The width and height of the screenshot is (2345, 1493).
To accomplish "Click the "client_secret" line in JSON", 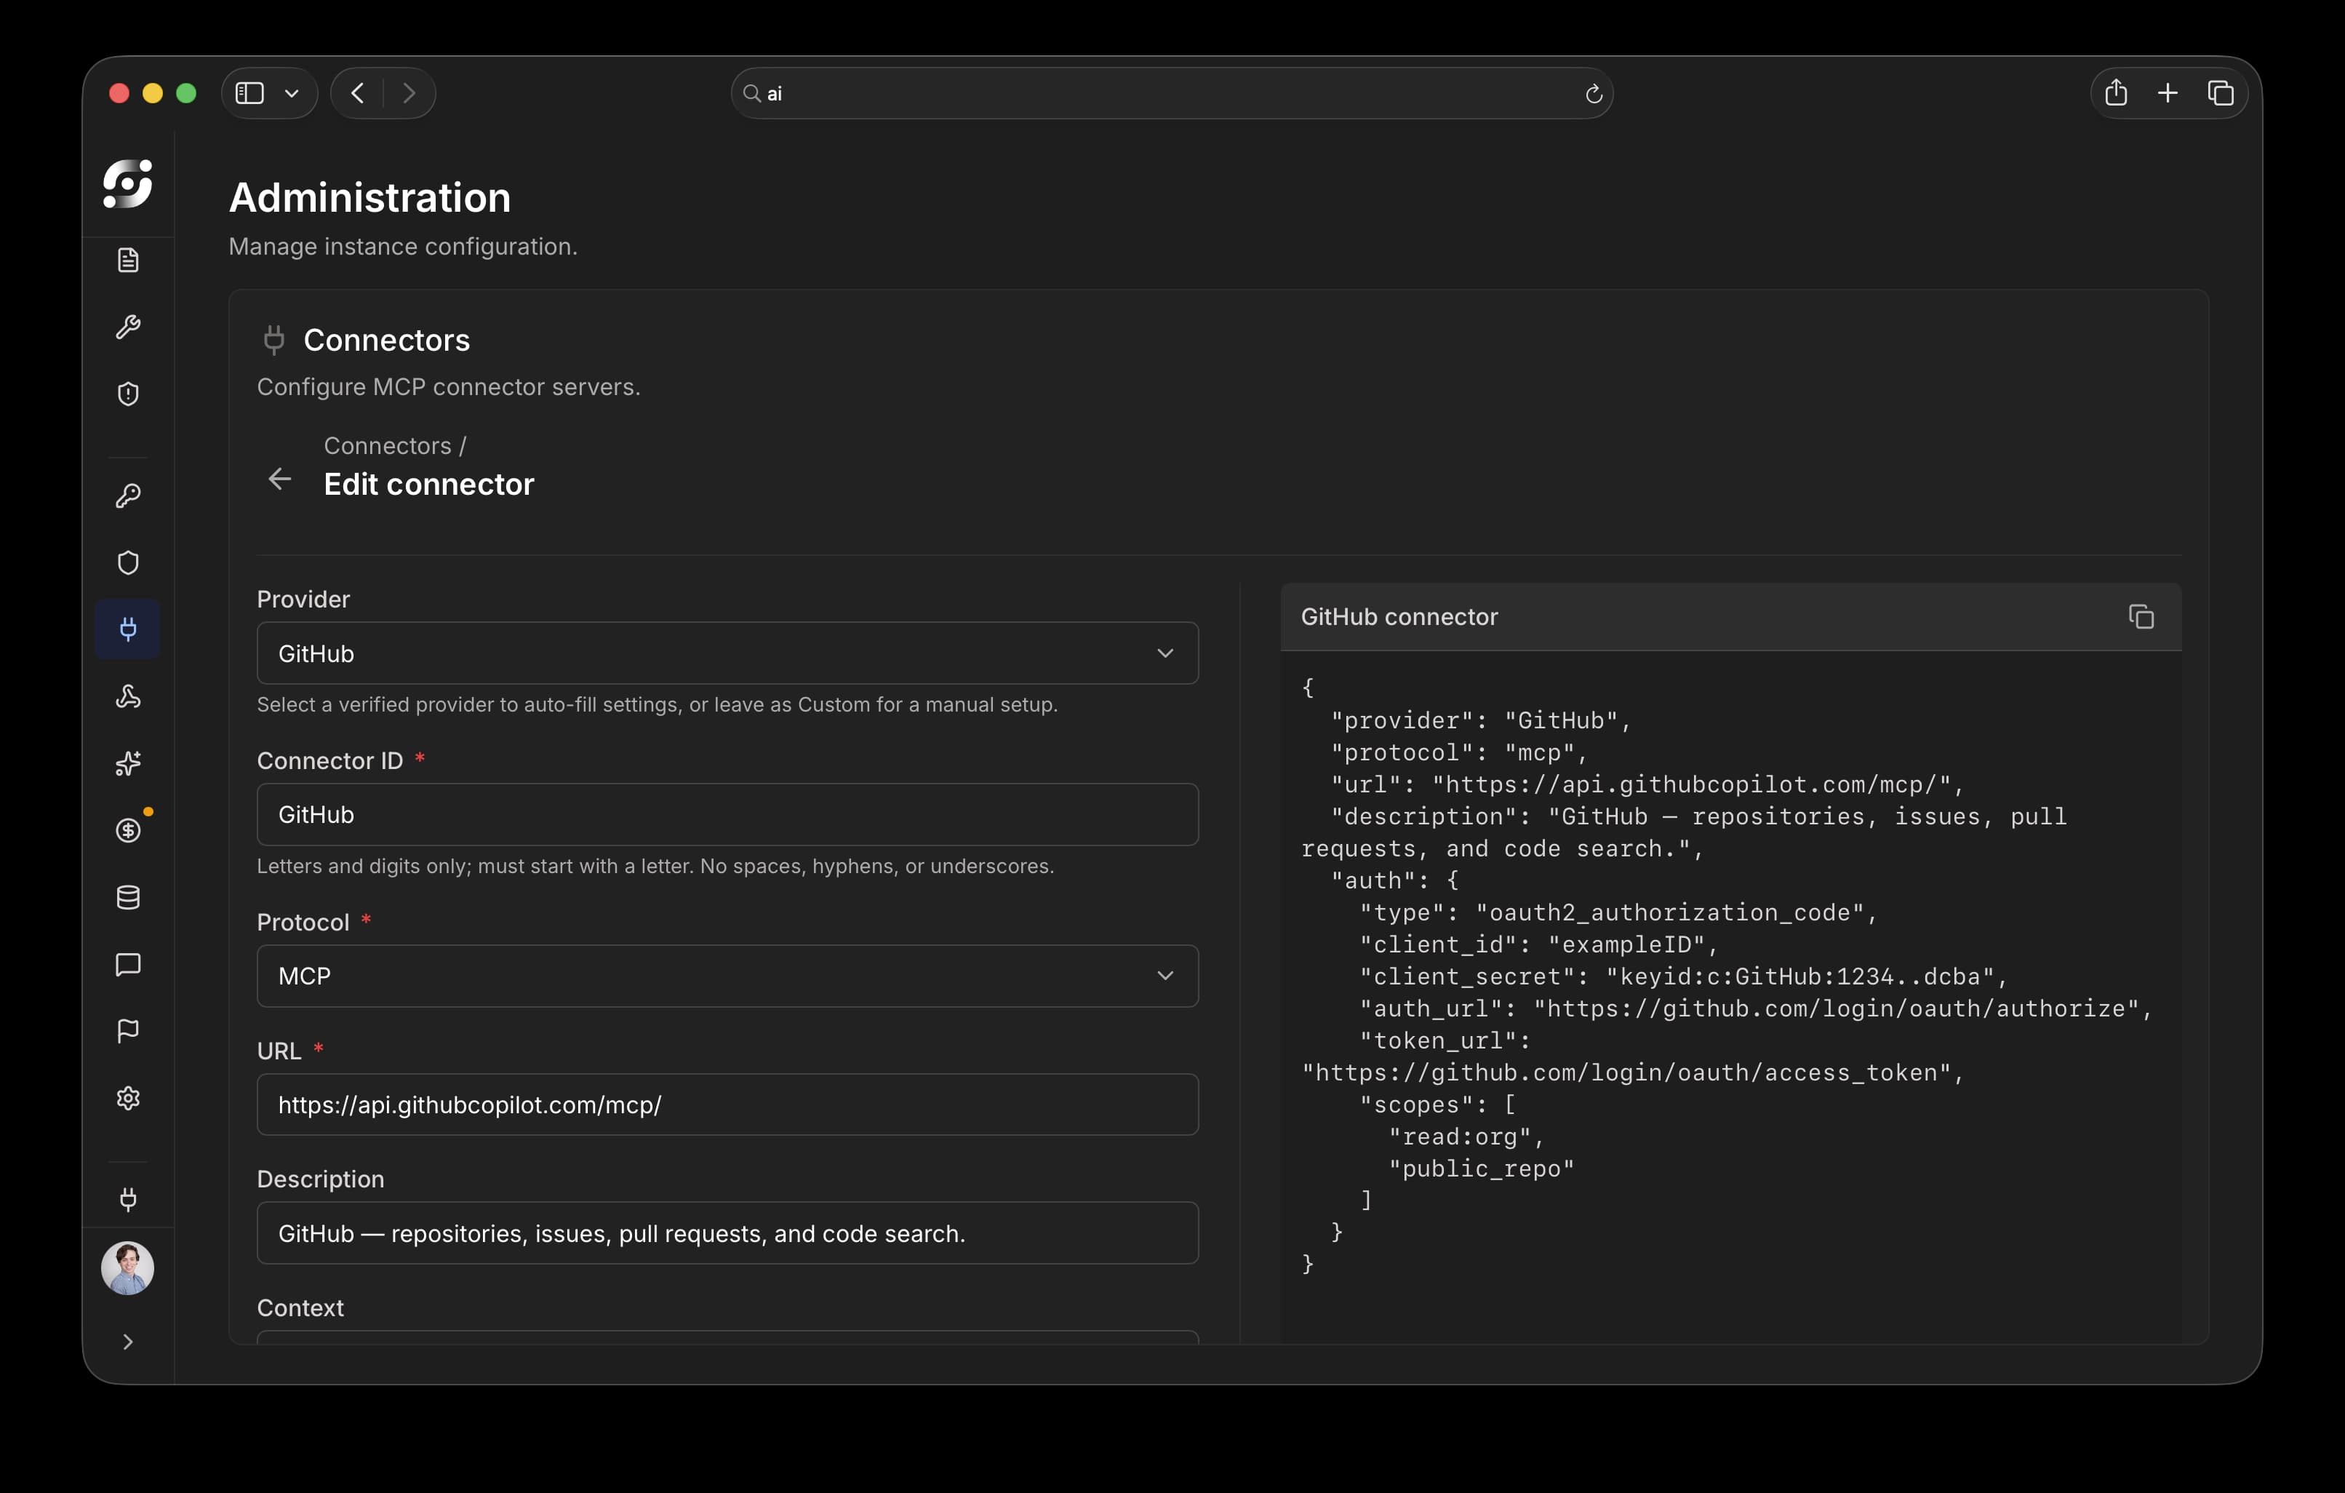I will [x=1683, y=977].
